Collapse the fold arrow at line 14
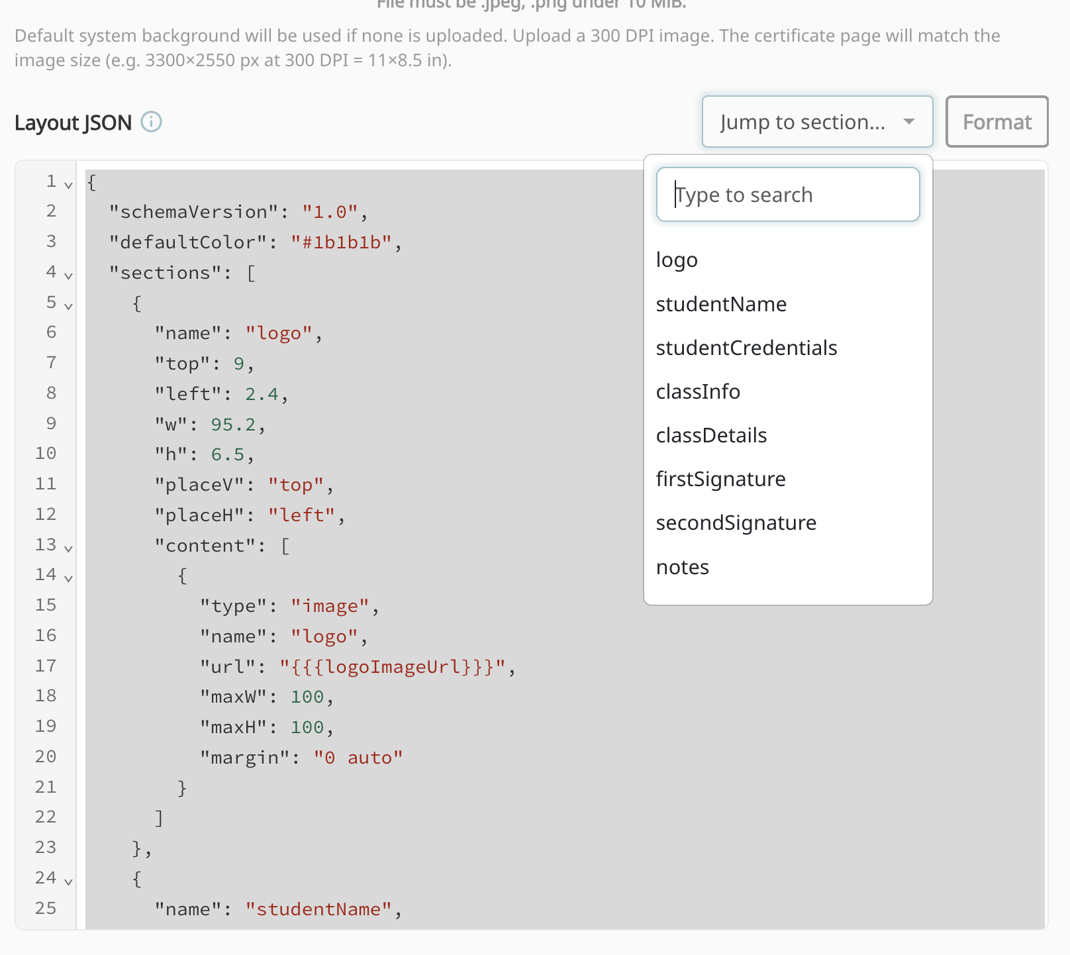The height and width of the screenshot is (955, 1070). click(68, 578)
